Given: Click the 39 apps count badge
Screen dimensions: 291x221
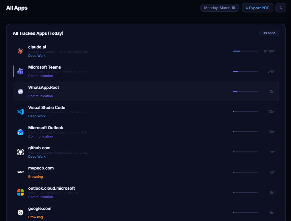Looking at the screenshot, I should 269,33.
